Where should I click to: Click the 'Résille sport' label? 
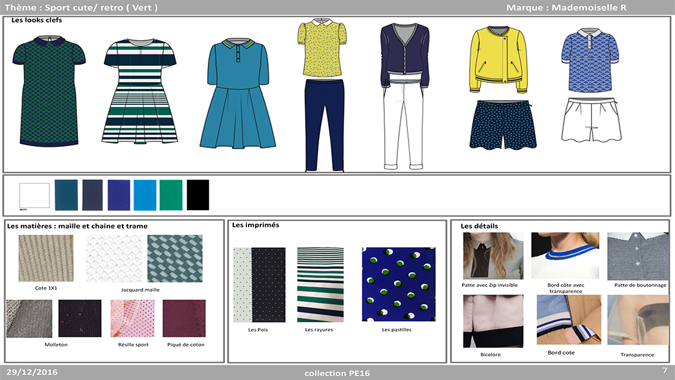pos(133,344)
